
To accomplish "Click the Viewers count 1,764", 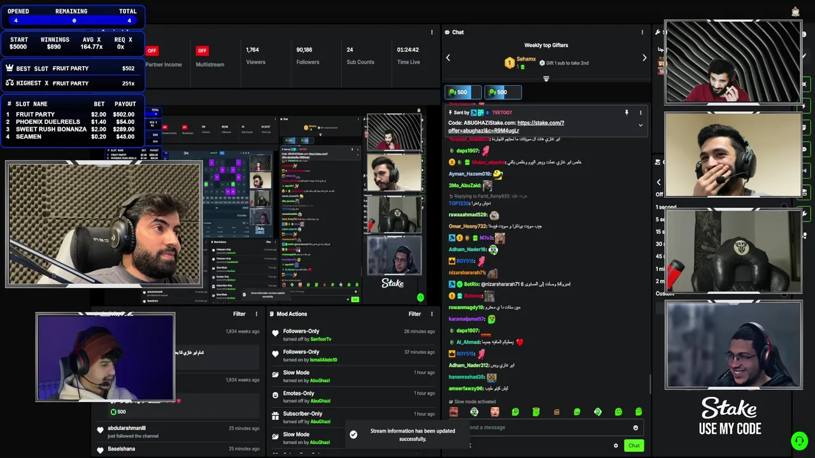I will point(252,50).
